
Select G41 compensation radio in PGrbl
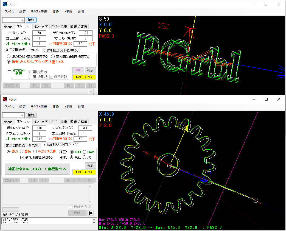[x=72, y=152]
